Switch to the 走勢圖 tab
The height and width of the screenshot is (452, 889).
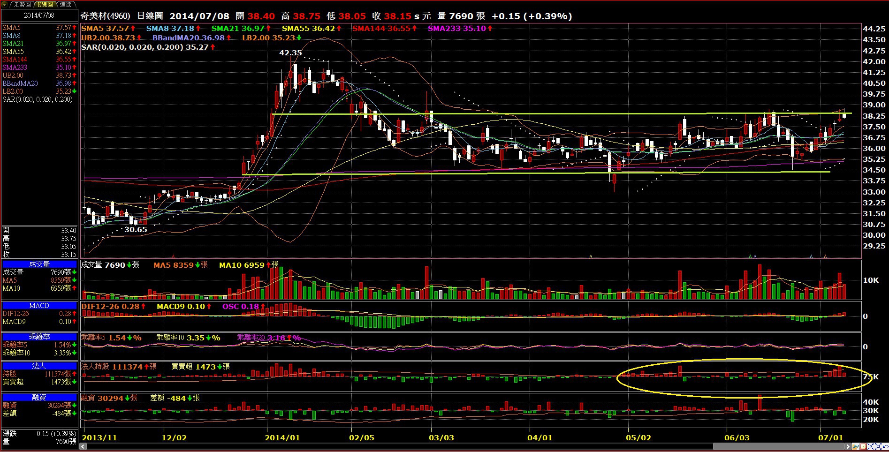[21, 4]
